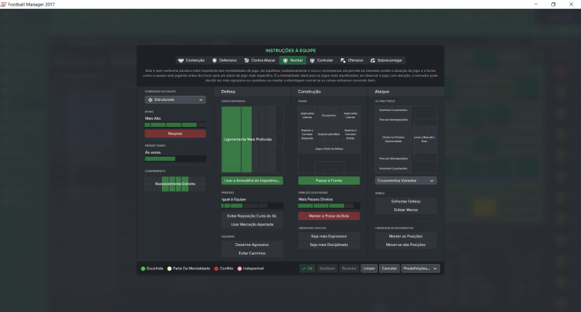The width and height of the screenshot is (581, 312).
Task: Click the Controlar mentality icon
Action: pos(313,60)
